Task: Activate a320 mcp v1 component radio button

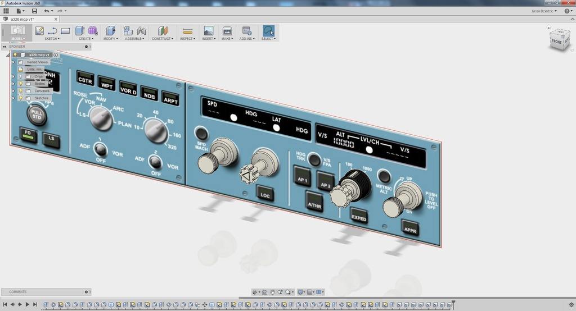Action: coord(56,55)
